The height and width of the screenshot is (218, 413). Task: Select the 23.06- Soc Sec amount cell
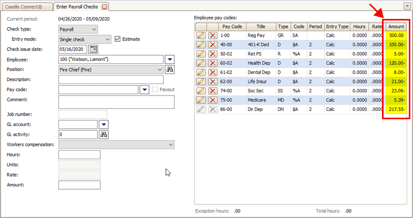(x=396, y=90)
